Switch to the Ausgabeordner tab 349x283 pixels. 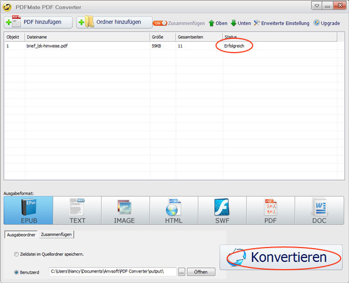[x=21, y=235]
